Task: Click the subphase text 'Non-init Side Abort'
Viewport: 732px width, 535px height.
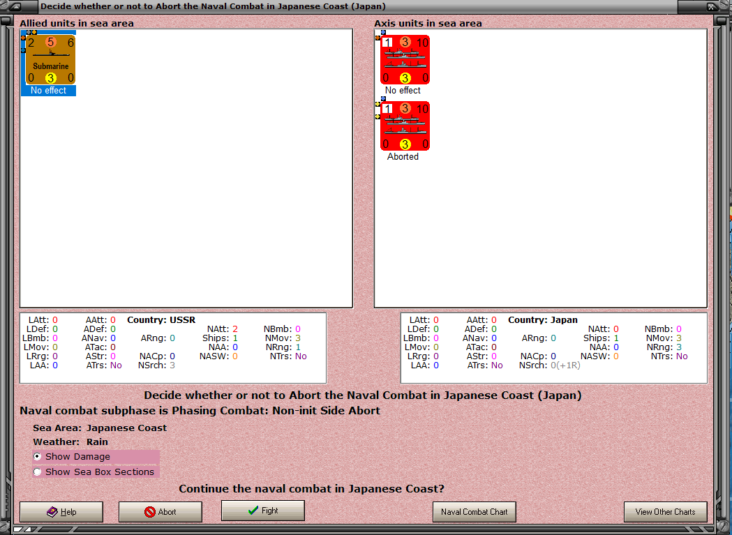Action: tap(326, 411)
